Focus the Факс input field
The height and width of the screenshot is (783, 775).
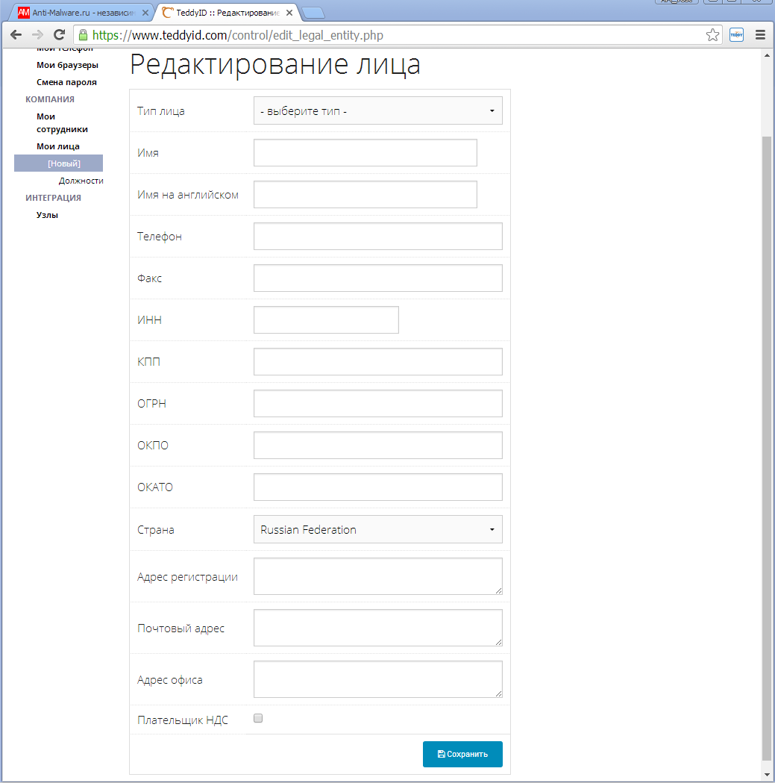point(377,278)
